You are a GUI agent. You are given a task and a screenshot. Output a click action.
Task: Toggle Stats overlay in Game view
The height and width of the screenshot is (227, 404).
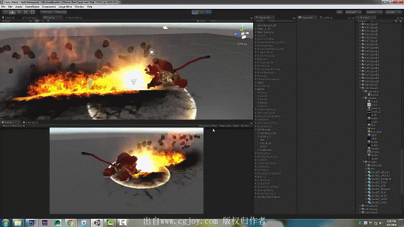(235, 126)
